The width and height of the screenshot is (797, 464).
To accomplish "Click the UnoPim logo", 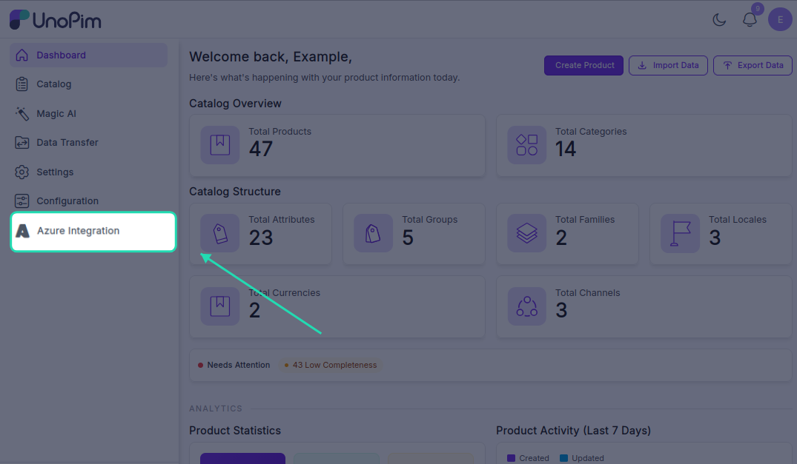I will point(56,20).
